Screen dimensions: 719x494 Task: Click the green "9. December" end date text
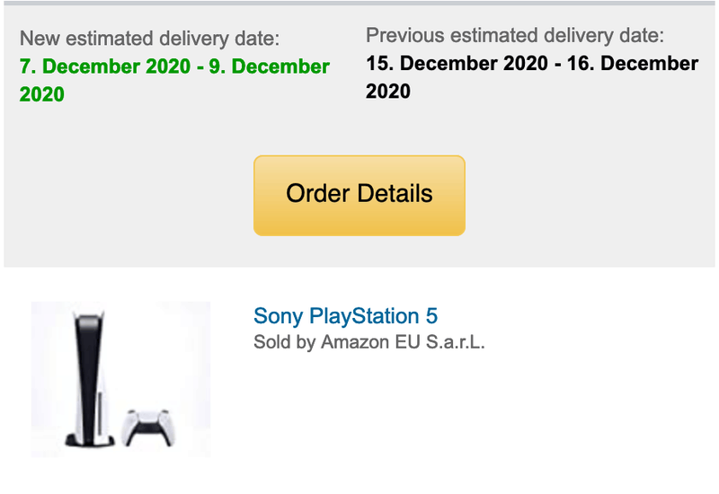click(x=270, y=67)
